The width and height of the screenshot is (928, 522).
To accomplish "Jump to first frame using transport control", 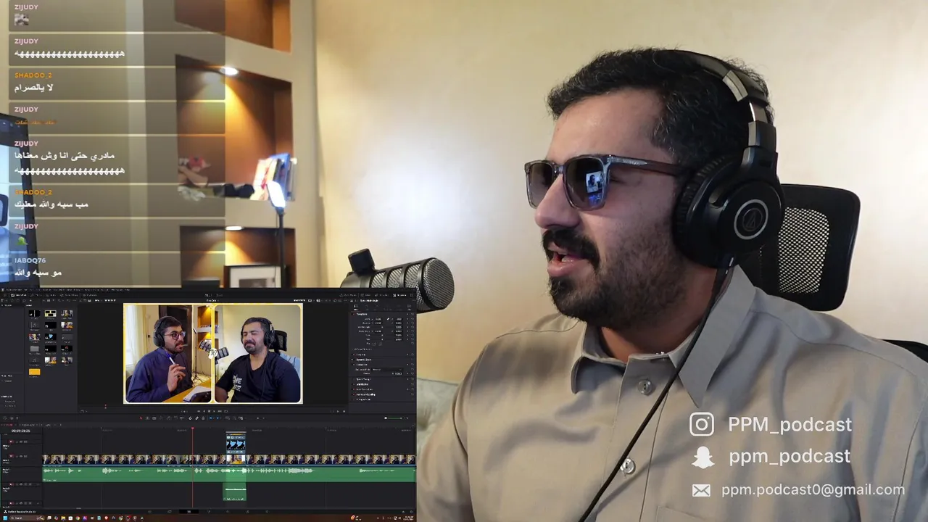I will pyautogui.click(x=199, y=411).
